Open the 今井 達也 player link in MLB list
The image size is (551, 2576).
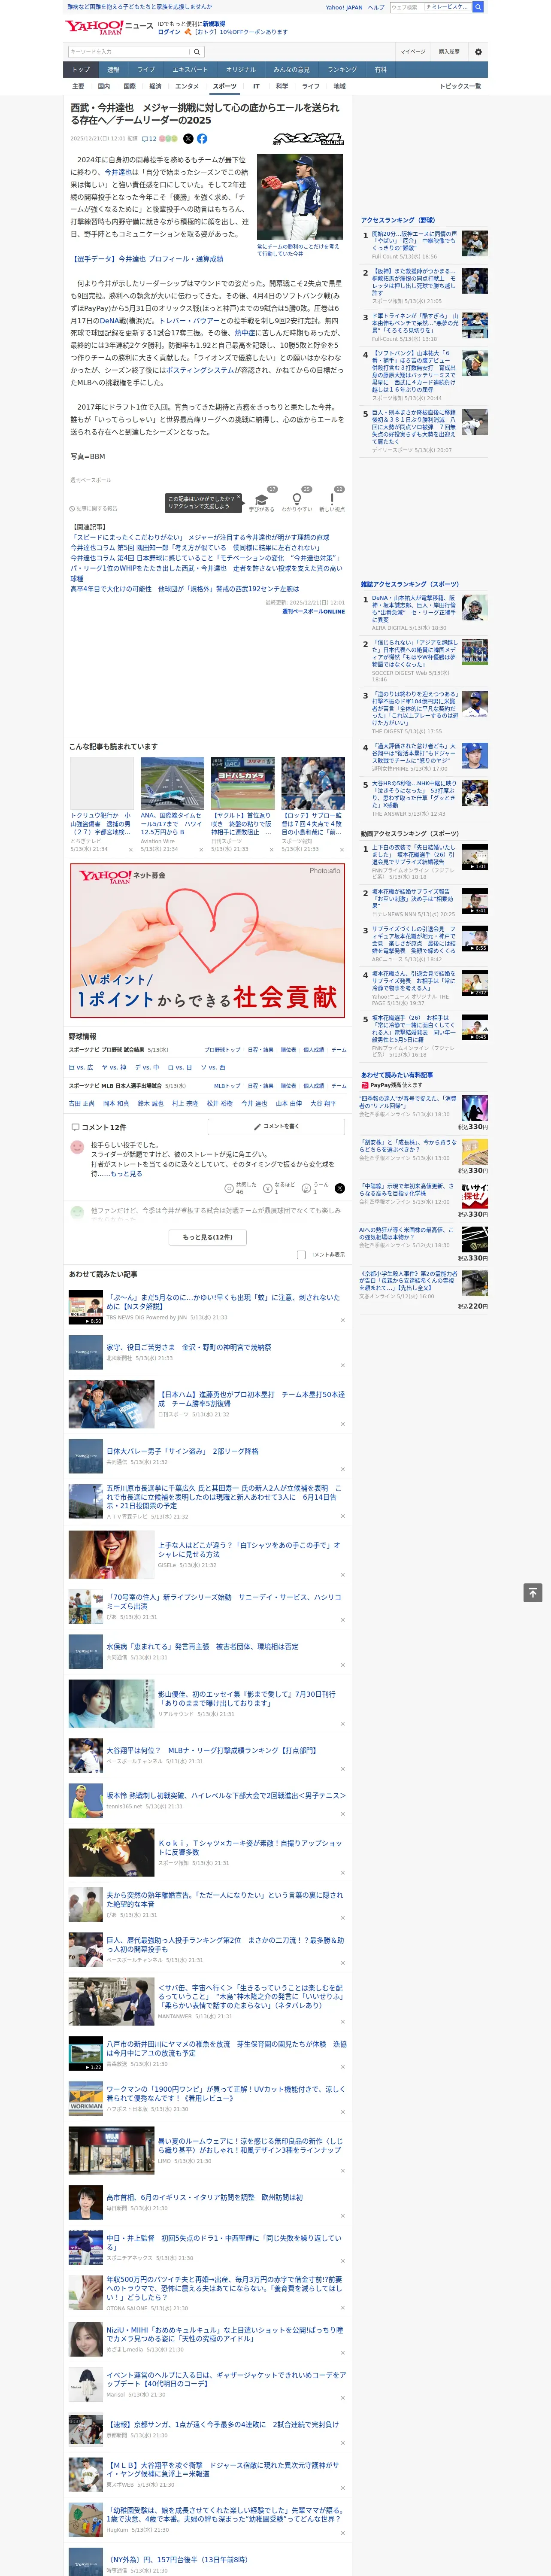point(254,1104)
